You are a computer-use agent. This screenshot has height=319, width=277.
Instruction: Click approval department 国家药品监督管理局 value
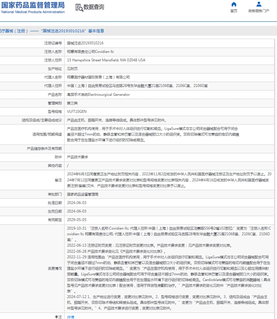click(83, 194)
